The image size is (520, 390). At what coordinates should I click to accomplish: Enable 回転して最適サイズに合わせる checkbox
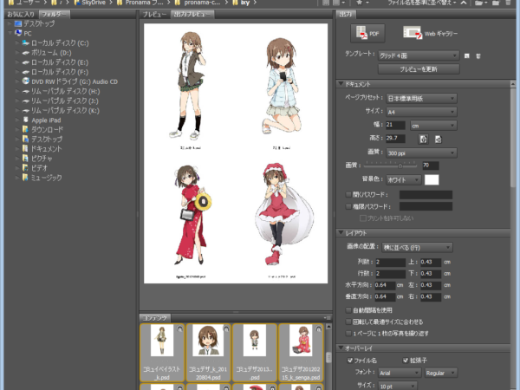pos(348,322)
